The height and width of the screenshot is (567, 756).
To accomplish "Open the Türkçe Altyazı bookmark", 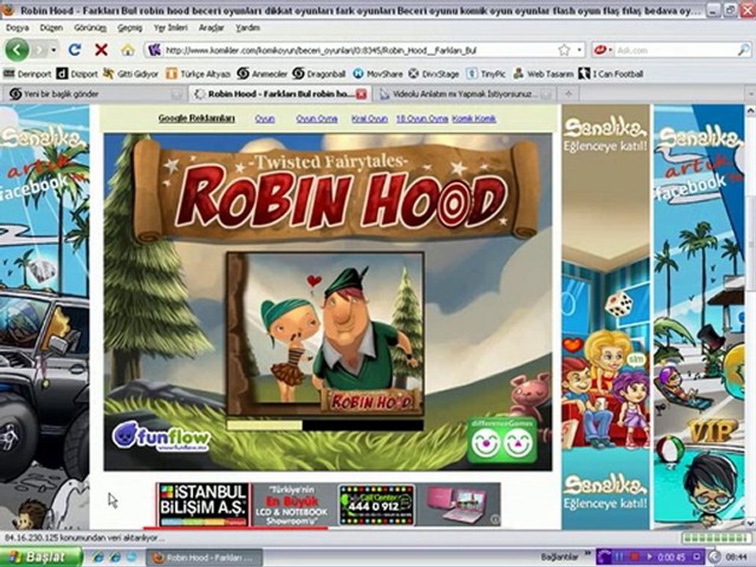I will tap(198, 74).
